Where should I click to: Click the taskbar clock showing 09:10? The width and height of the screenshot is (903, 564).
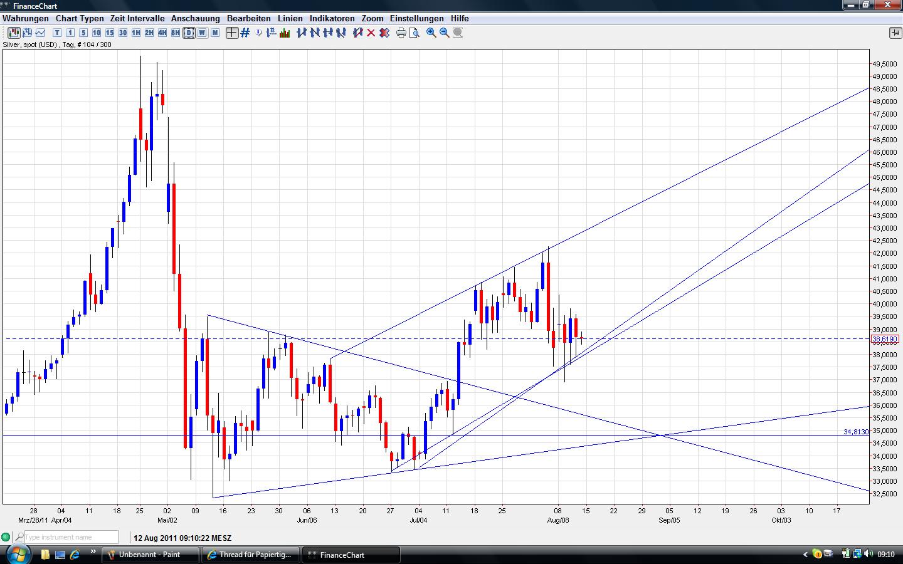(885, 555)
